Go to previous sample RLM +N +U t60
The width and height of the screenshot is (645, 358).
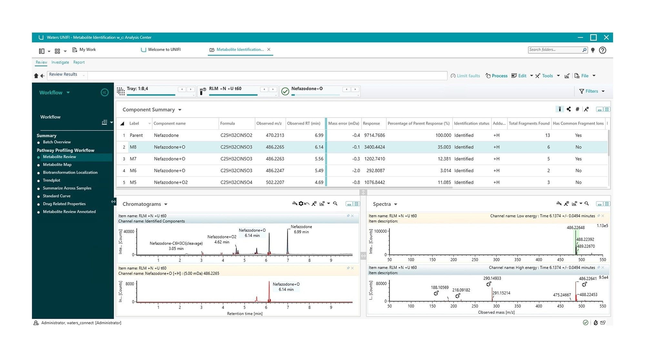pyautogui.click(x=264, y=89)
